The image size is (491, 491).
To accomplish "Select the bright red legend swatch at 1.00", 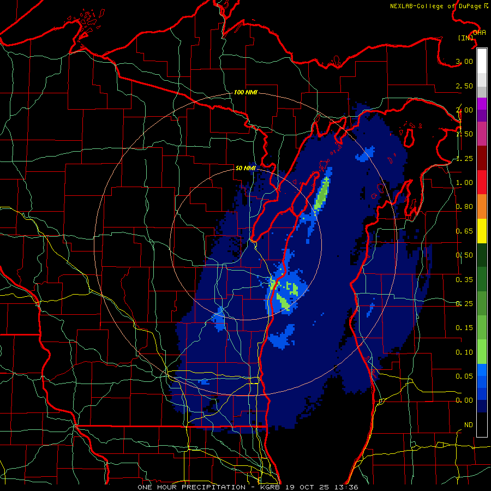I will (x=482, y=182).
